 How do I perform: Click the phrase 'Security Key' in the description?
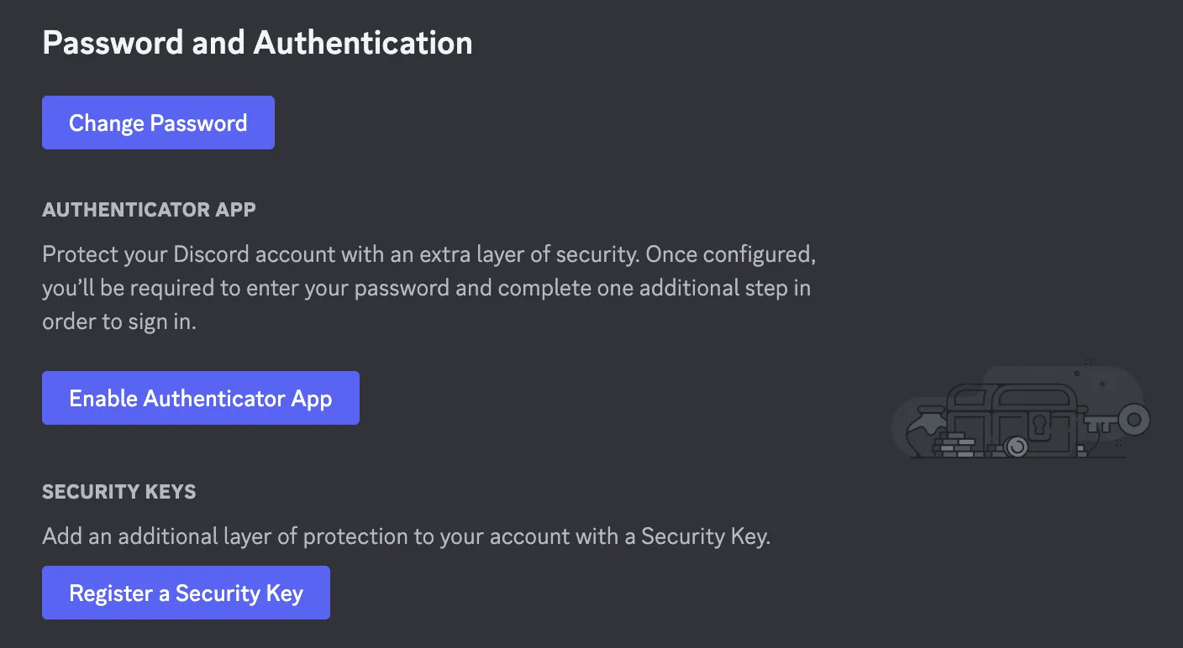pyautogui.click(x=704, y=536)
